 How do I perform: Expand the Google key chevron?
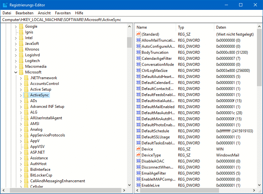click(x=16, y=26)
